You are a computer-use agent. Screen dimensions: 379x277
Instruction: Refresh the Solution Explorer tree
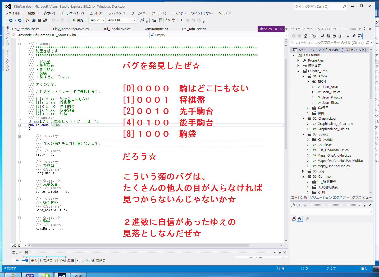(x=328, y=36)
